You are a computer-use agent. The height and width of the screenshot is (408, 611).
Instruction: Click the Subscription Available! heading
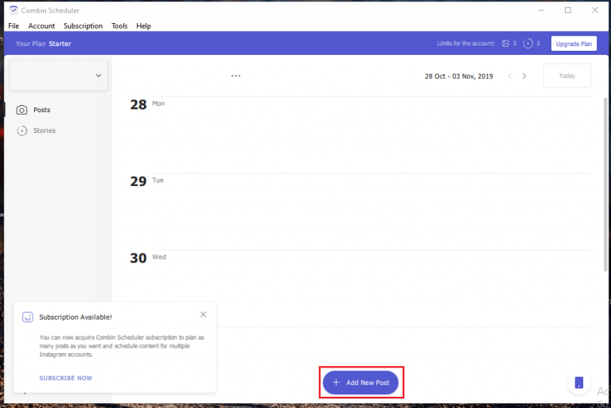pyautogui.click(x=76, y=317)
